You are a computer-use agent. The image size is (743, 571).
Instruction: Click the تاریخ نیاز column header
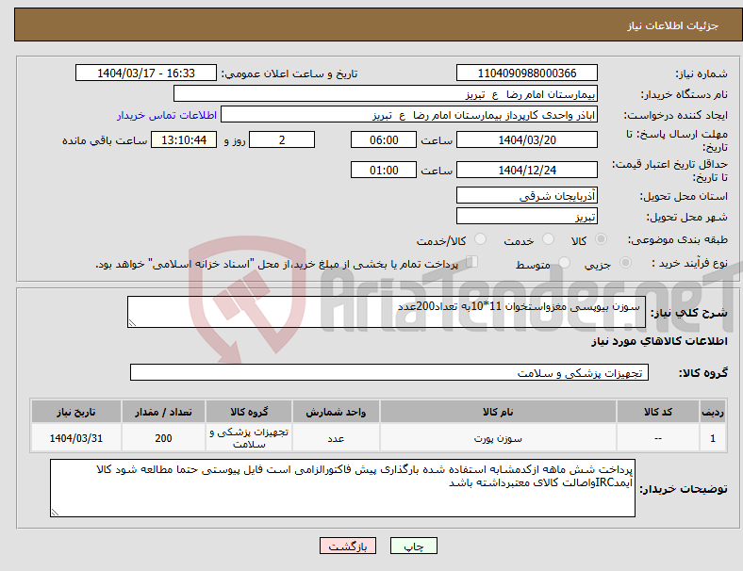pos(76,412)
